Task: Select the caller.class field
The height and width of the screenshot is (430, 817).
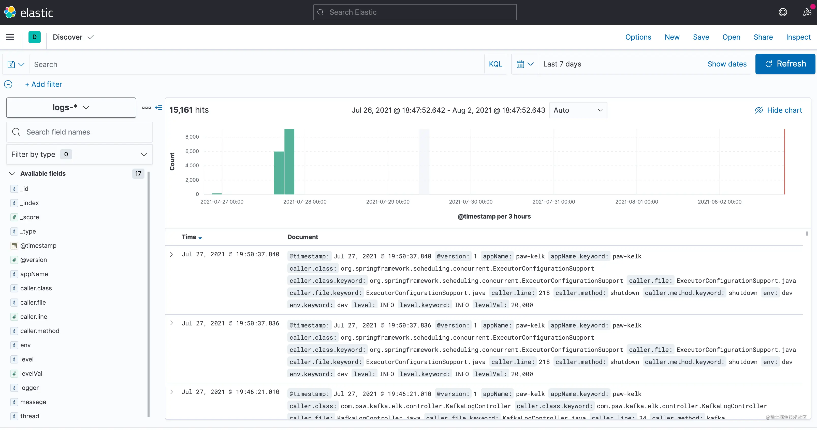Action: tap(36, 288)
